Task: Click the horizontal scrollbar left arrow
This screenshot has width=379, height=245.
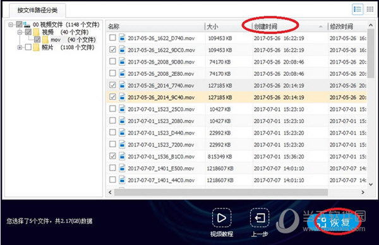Action: pos(110,193)
